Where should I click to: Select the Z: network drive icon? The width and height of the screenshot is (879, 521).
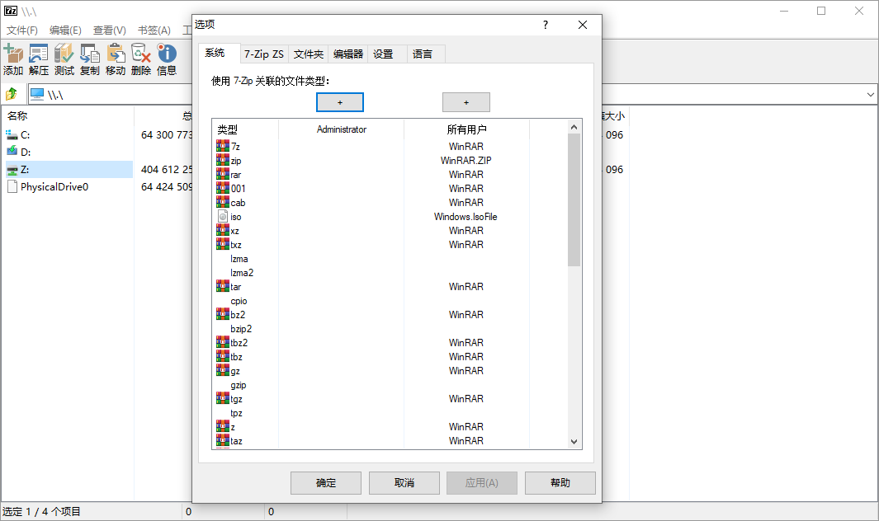pyautogui.click(x=12, y=169)
